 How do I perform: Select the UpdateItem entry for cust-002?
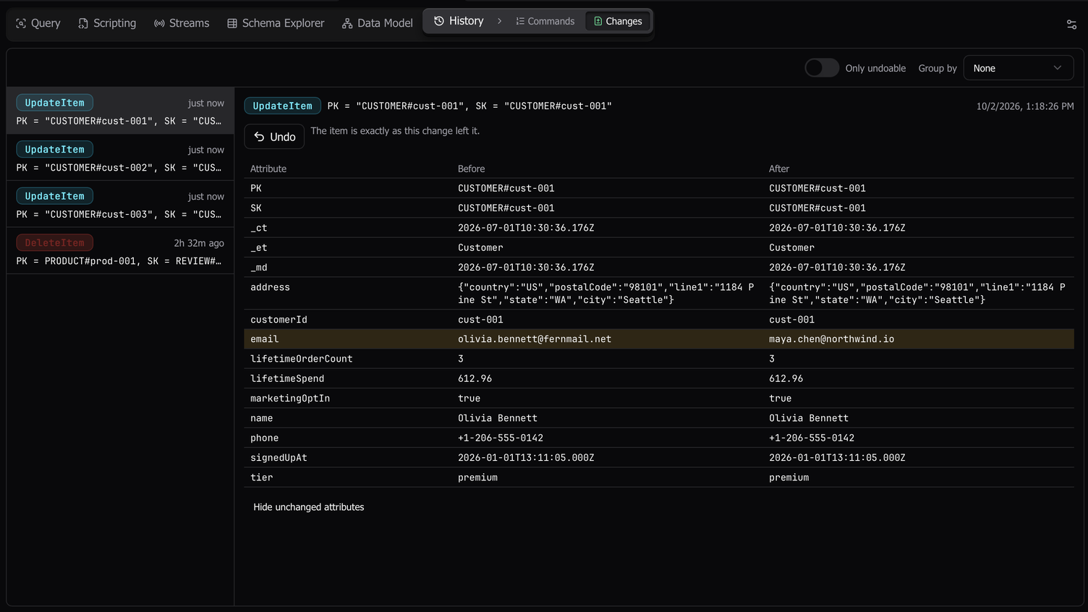coord(120,158)
